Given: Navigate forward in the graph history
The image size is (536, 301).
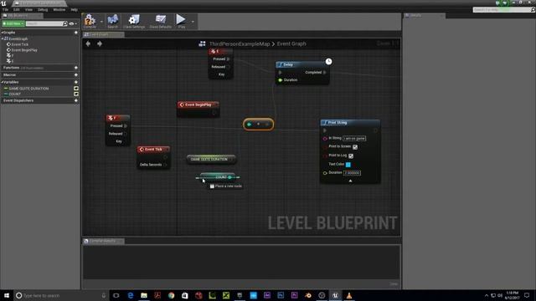Looking at the screenshot, I should 100,43.
